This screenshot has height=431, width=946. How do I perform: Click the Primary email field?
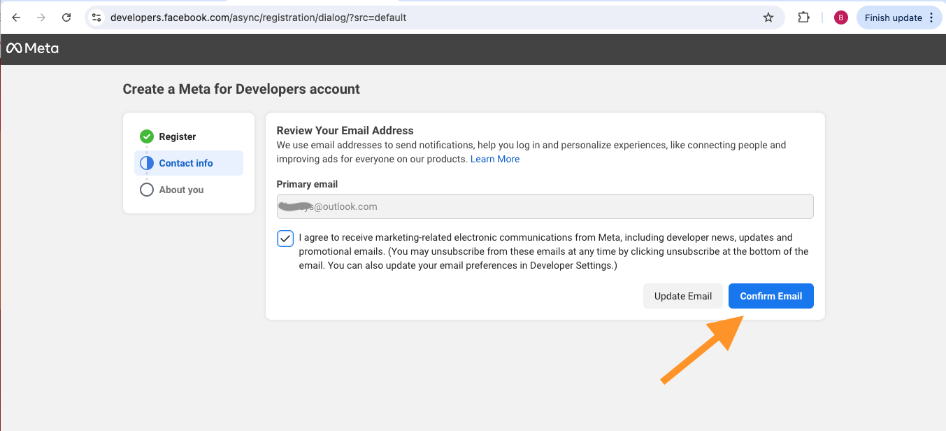(x=545, y=206)
